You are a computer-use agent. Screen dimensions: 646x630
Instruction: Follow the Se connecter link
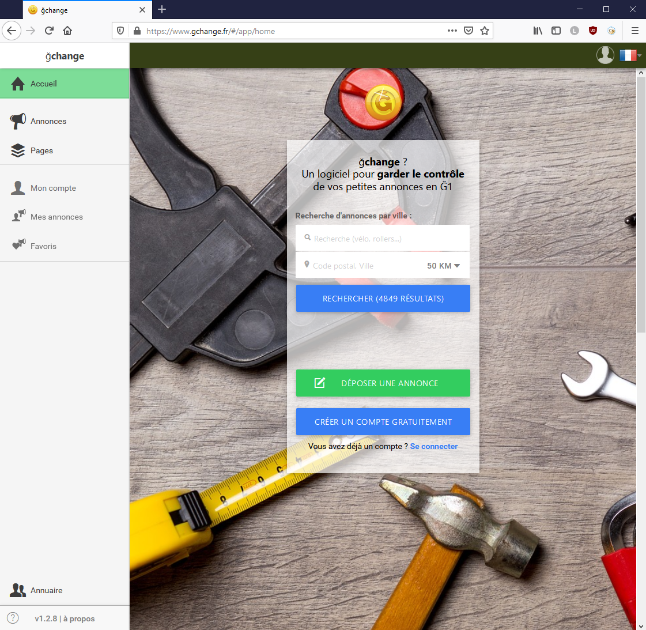433,446
